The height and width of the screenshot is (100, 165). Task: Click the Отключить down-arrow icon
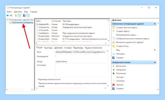pyautogui.click(x=114, y=74)
